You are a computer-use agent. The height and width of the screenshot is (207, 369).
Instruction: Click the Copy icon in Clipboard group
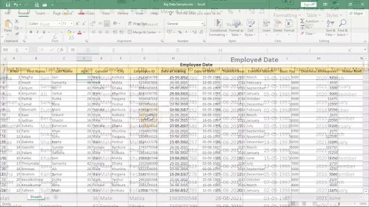coord(17,28)
